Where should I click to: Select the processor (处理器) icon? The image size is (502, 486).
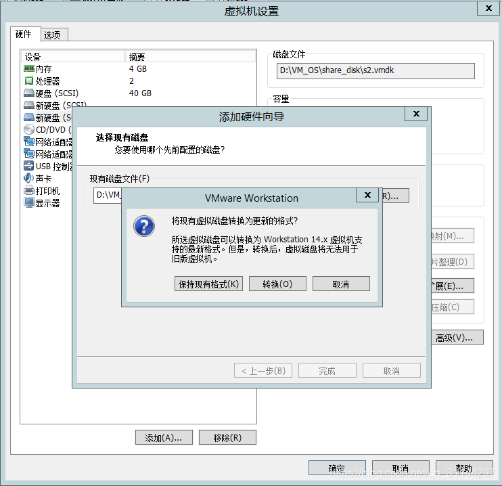coord(29,81)
